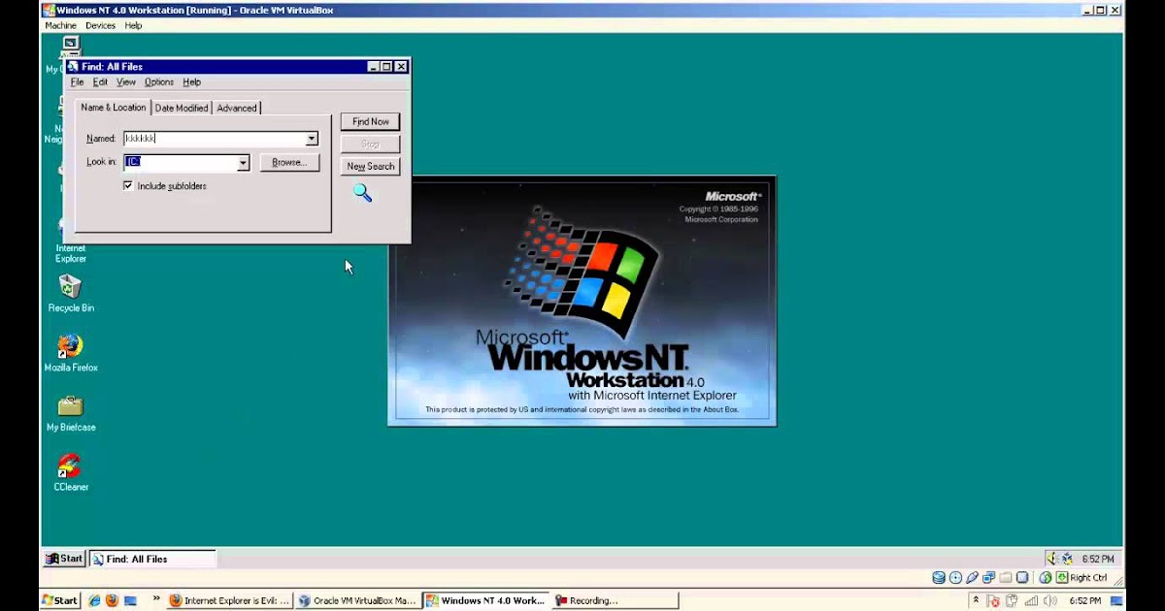Click the Find Now button

(370, 121)
